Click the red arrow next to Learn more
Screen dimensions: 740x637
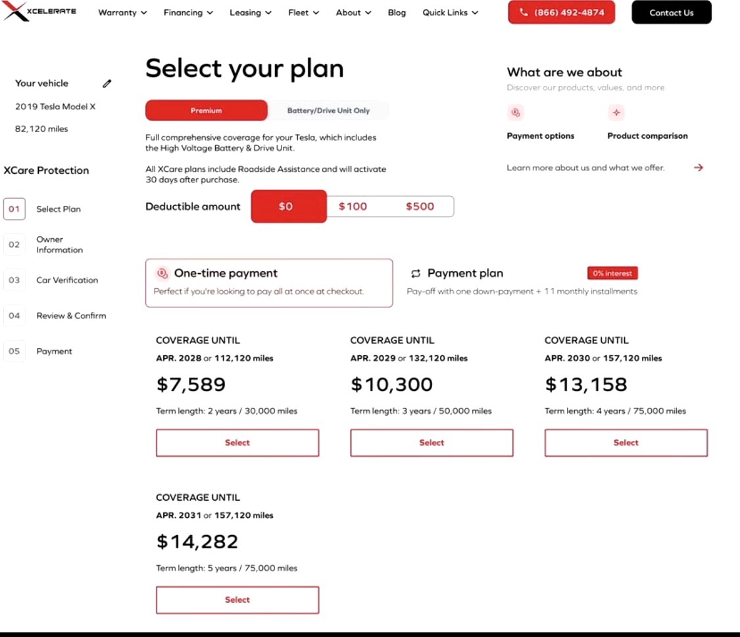[699, 168]
